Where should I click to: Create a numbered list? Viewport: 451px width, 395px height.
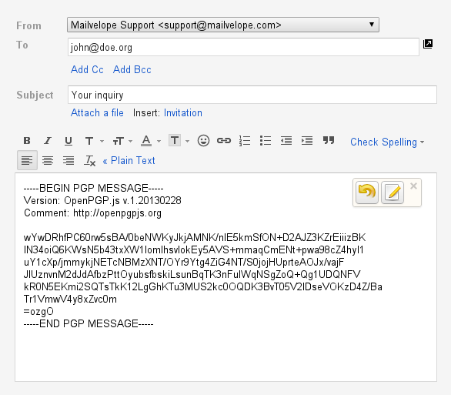tap(245, 141)
